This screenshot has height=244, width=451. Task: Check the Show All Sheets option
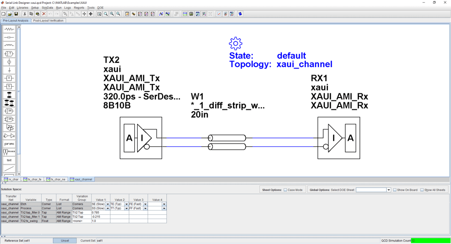[422, 190]
